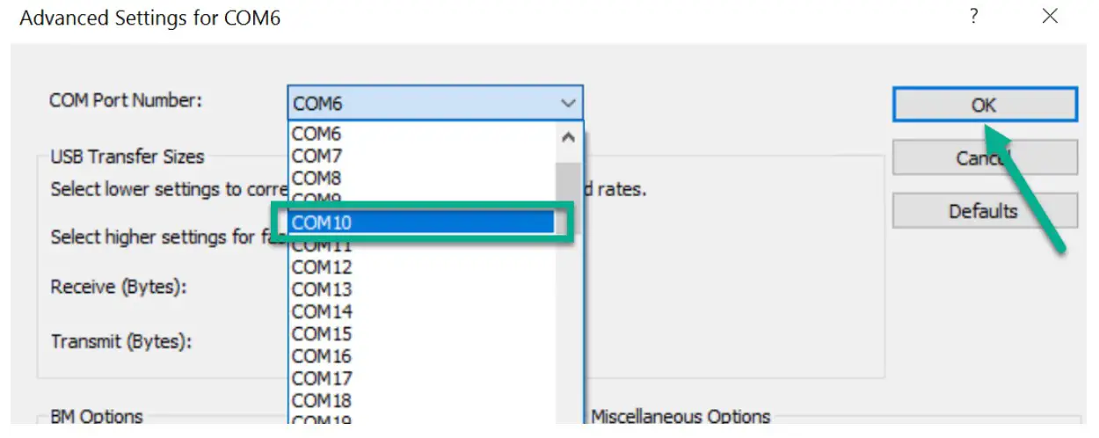Click the Defaults button

(x=984, y=211)
